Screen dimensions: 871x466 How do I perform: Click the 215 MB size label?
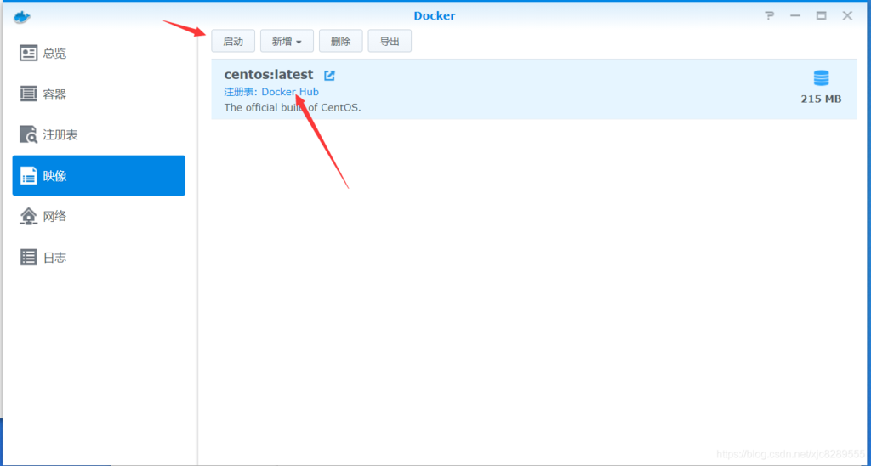coord(821,99)
